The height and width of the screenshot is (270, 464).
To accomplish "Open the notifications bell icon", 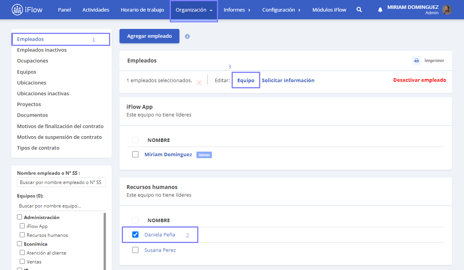I will pyautogui.click(x=380, y=10).
